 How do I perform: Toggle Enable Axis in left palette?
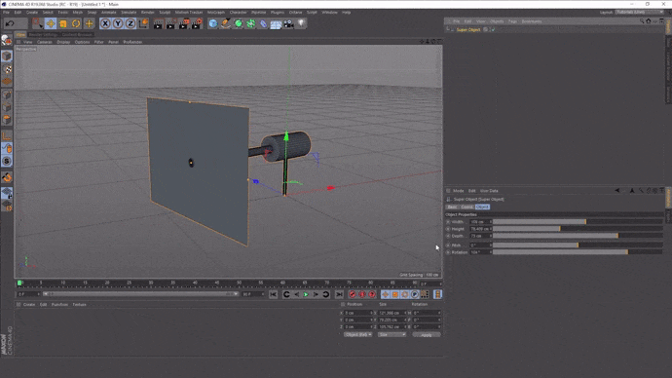pos(7,135)
